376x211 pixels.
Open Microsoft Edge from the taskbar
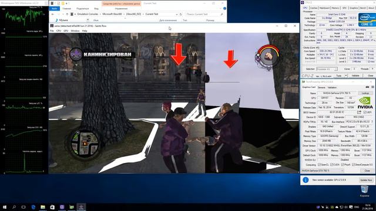click(33, 207)
